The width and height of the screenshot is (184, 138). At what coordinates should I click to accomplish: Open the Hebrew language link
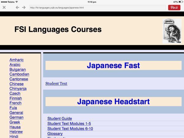[x=16, y=132]
